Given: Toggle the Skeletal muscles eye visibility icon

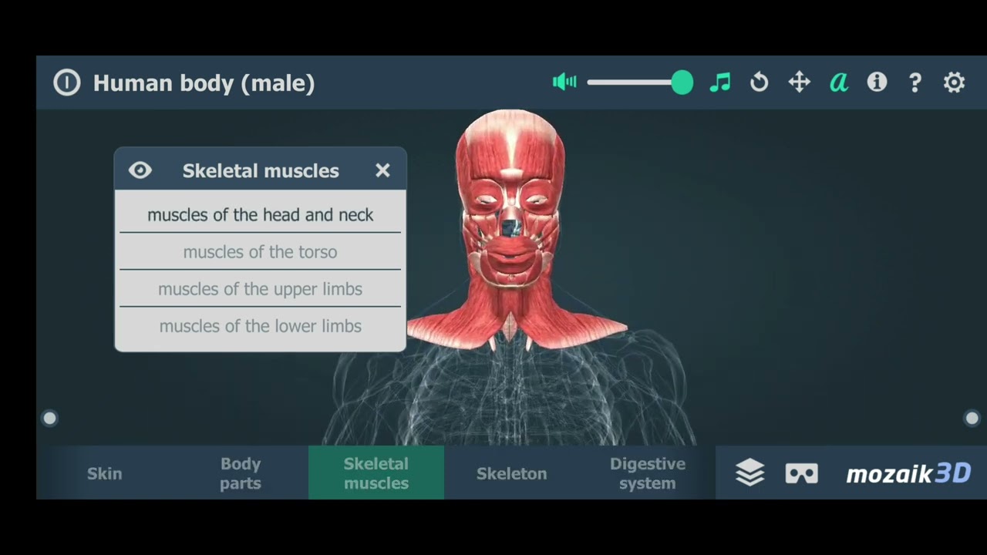Looking at the screenshot, I should click(x=140, y=170).
